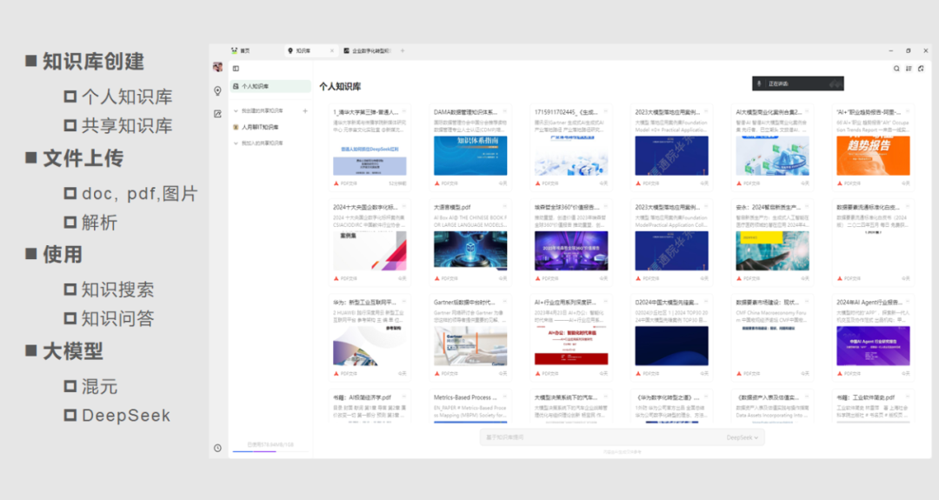Click the search magnifier icon at top right

click(896, 69)
